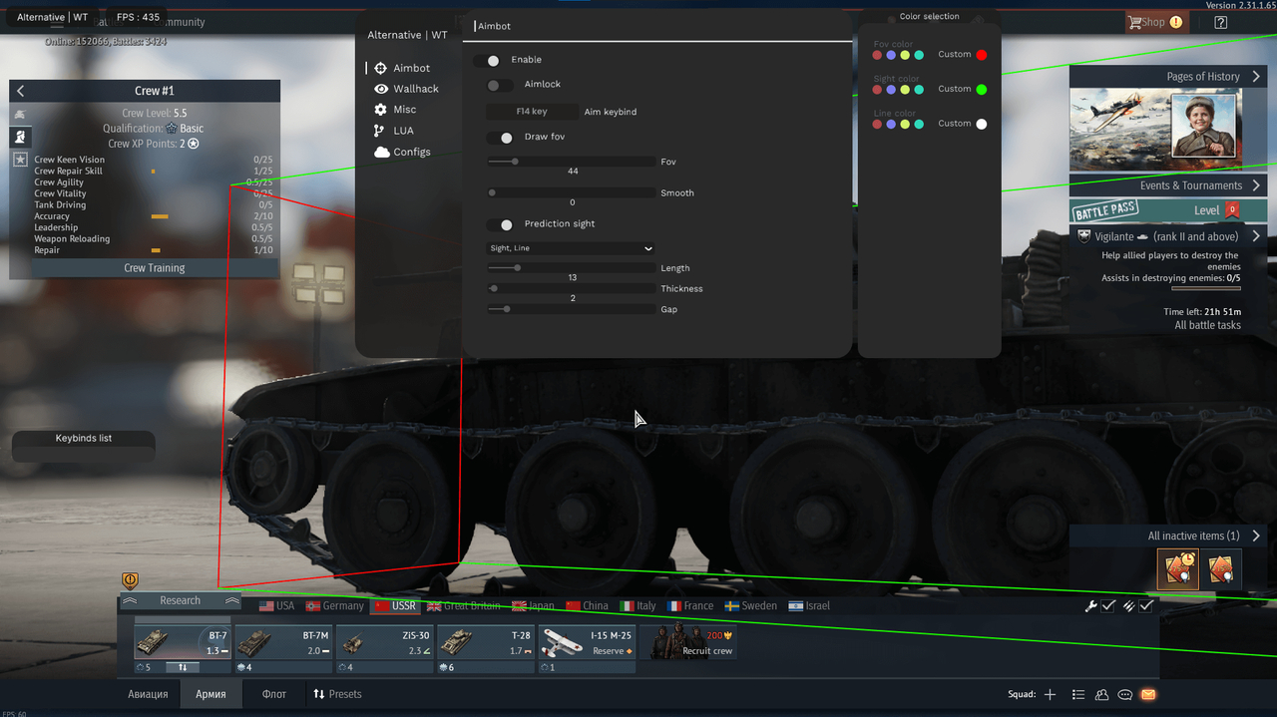Toggle the Draw fov switch
This screenshot has width=1277, height=717.
(500, 138)
